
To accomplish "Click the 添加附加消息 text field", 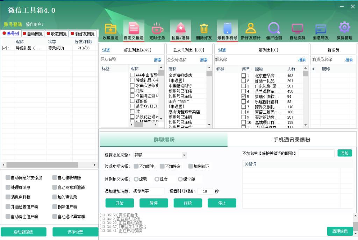I will click(x=148, y=191).
